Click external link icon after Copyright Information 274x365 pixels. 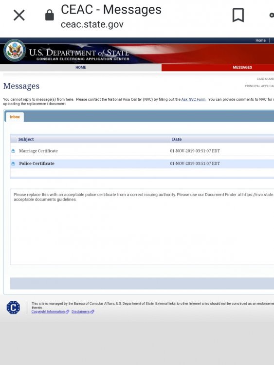pyautogui.click(x=67, y=311)
